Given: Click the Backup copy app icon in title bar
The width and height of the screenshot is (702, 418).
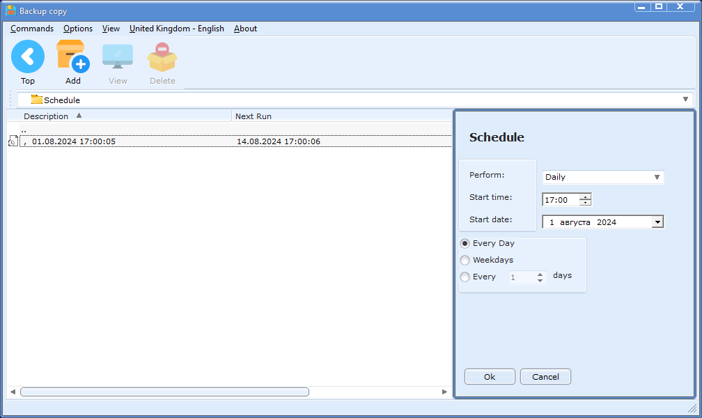Looking at the screenshot, I should [x=11, y=10].
